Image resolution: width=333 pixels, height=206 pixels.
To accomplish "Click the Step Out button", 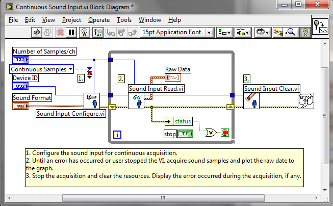I will (132, 33).
